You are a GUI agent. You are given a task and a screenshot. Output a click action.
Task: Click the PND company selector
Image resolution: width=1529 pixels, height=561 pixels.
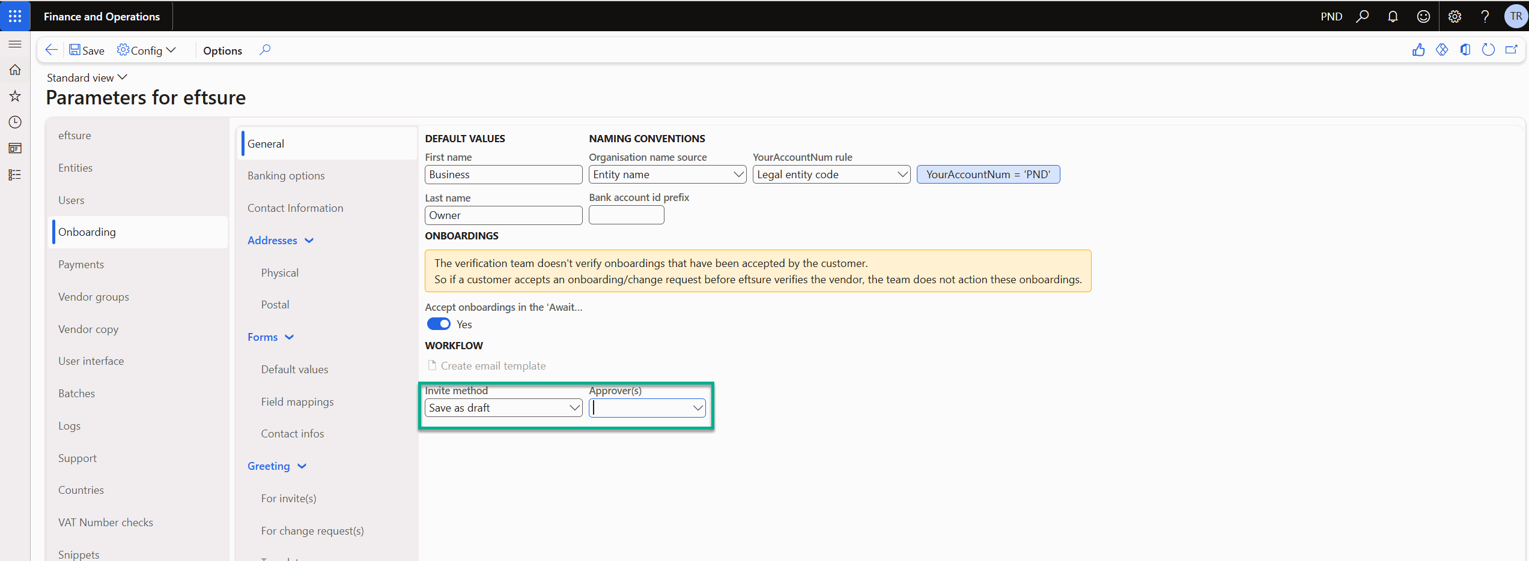[1331, 16]
